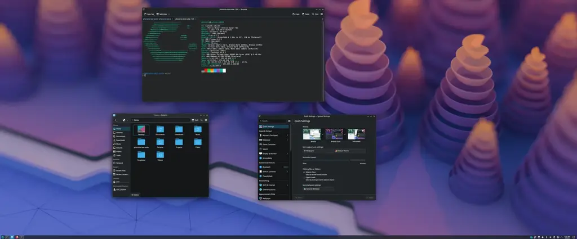Select Network in Dolphin sidebar
This screenshot has height=239, width=577.
(121, 163)
